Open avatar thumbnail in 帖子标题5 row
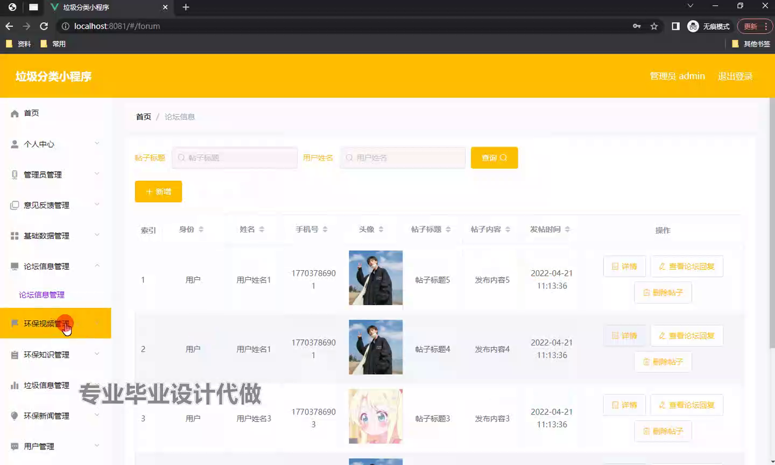Screen dimensions: 775x465 tap(376, 278)
